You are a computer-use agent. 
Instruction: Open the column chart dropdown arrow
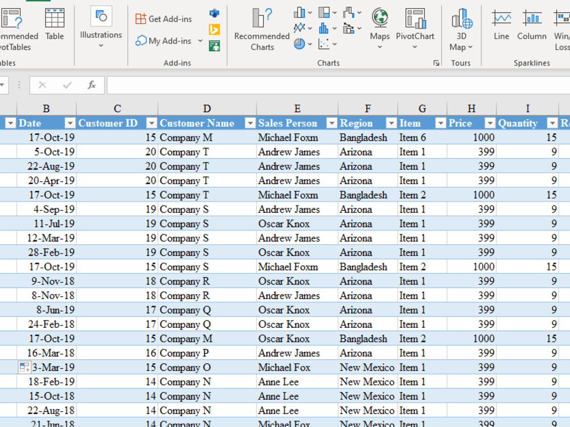coord(310,12)
